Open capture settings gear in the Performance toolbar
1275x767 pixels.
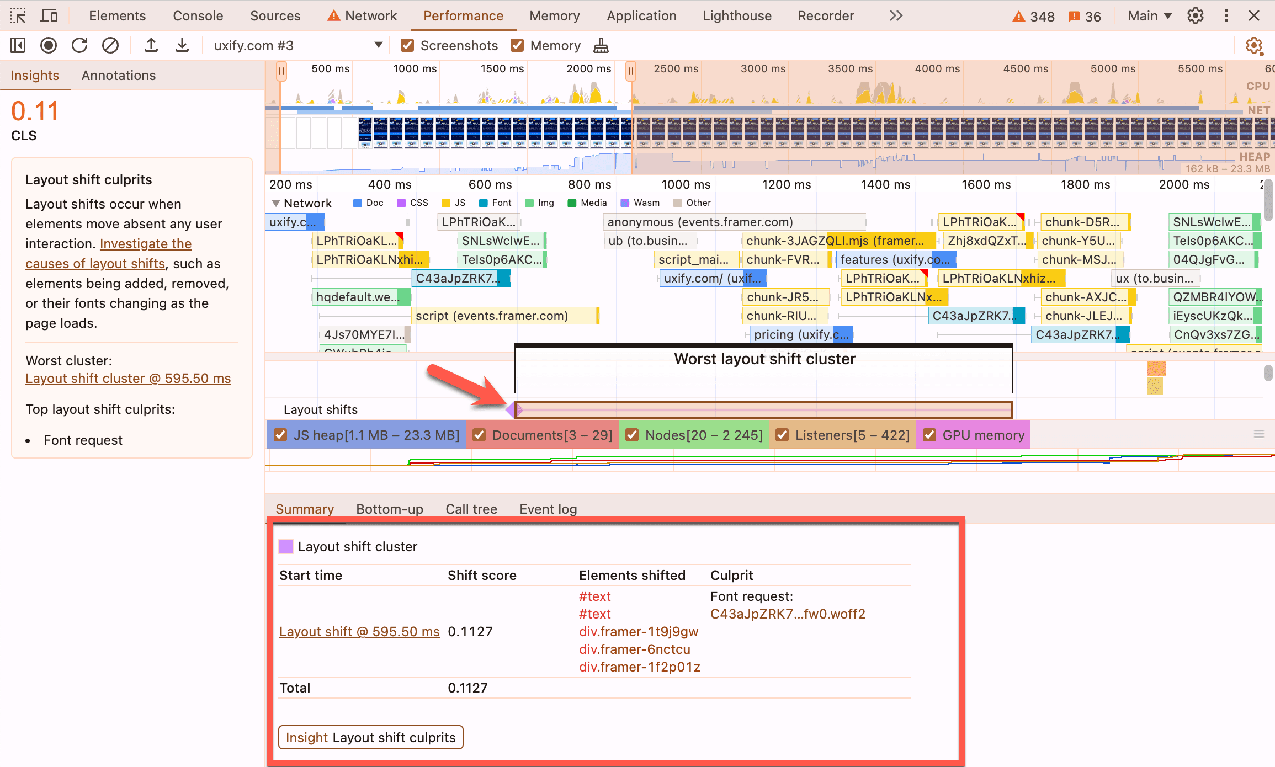(x=1254, y=45)
